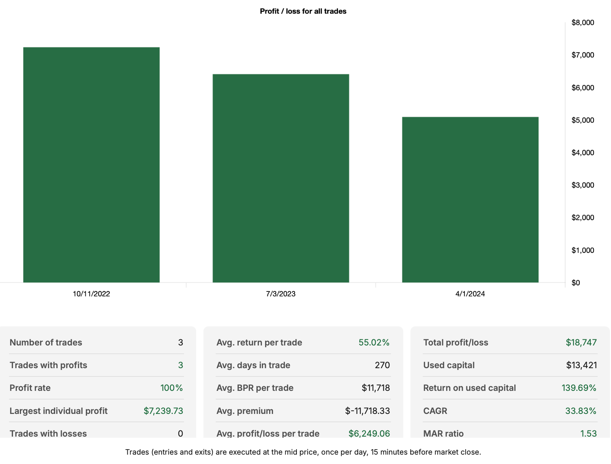
Task: Click the Return on used capital percentage
Action: (579, 388)
